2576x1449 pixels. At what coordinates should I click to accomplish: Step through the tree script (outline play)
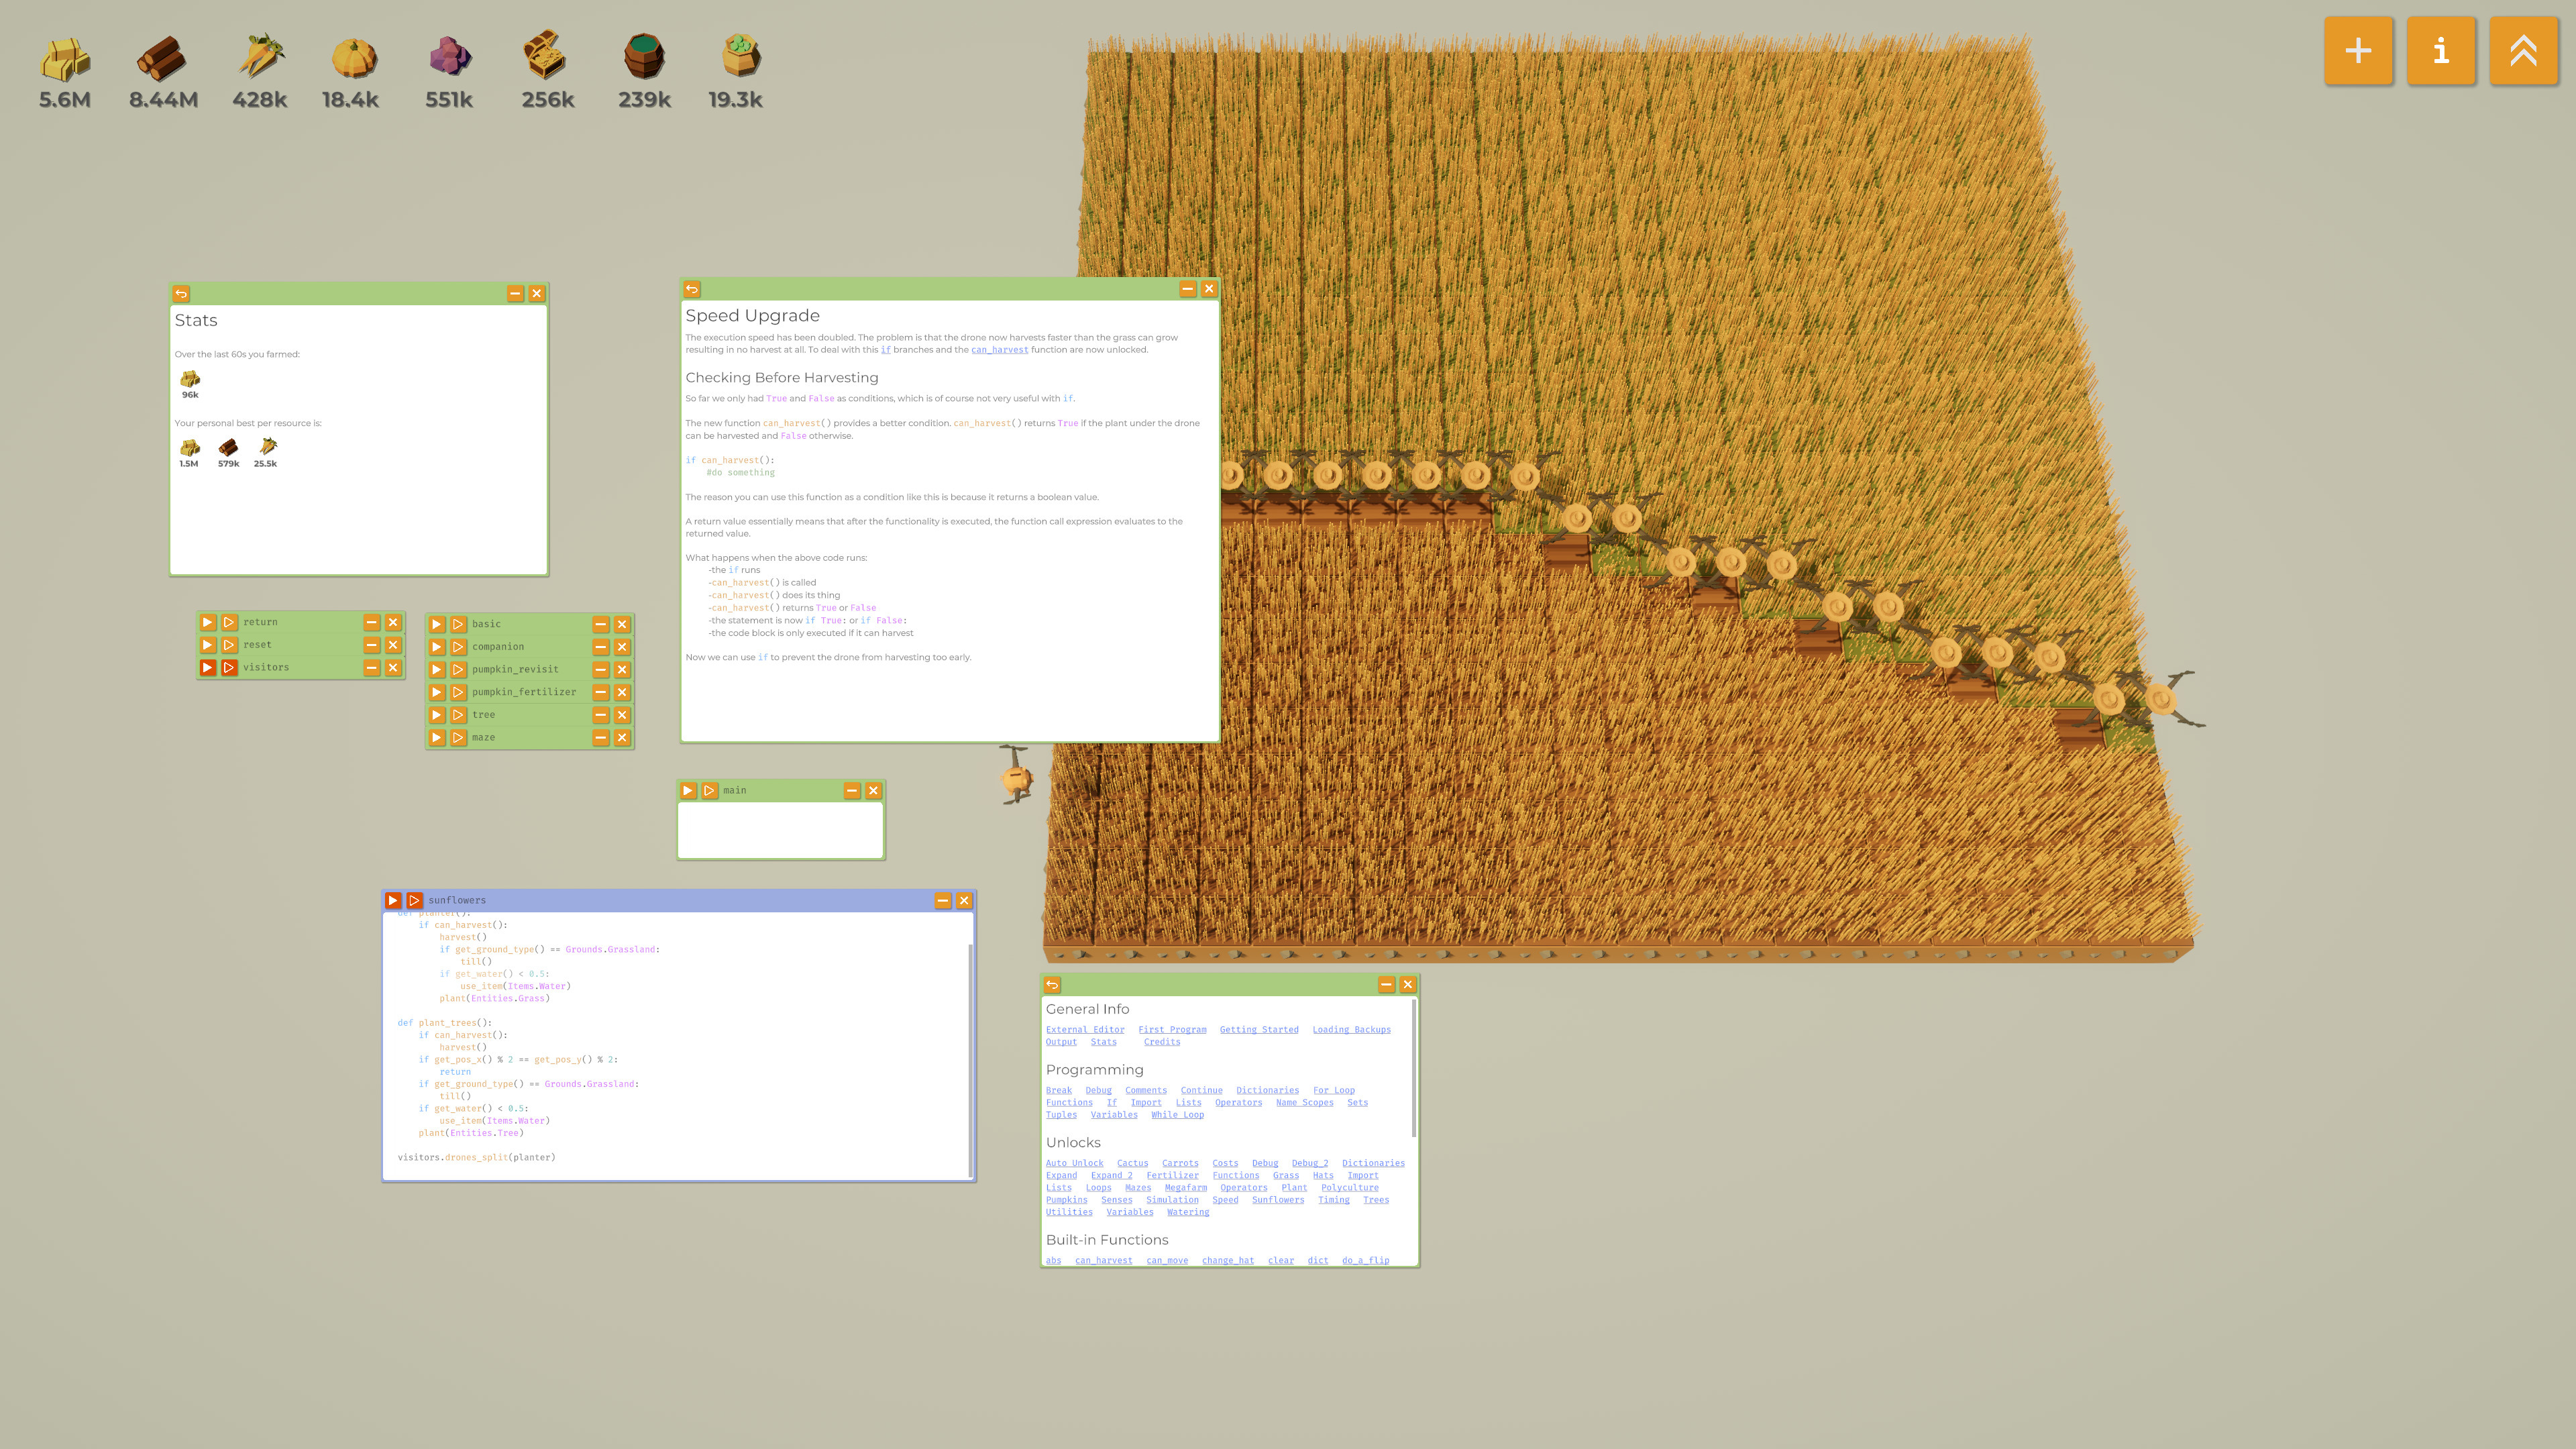pyautogui.click(x=458, y=715)
